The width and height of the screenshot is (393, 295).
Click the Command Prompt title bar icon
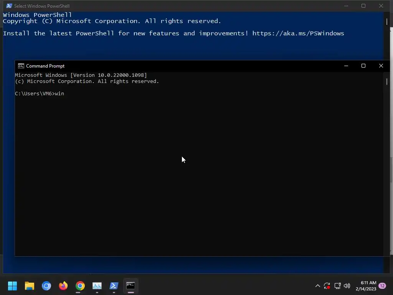21,66
